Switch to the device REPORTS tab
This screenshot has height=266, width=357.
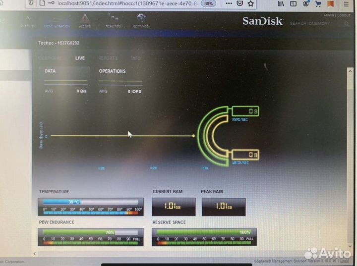tap(108, 58)
